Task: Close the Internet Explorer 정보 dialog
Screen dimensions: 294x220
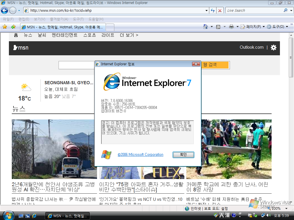Action: pos(196,64)
